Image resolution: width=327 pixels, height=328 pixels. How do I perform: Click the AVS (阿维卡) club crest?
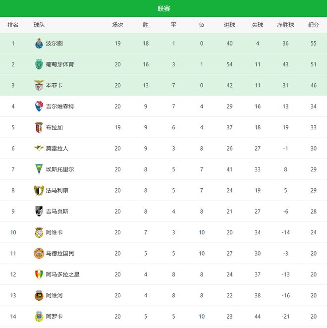point(39,232)
